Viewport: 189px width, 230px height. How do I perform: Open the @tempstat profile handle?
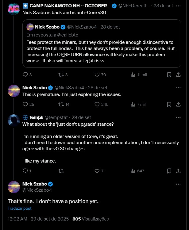(57, 117)
